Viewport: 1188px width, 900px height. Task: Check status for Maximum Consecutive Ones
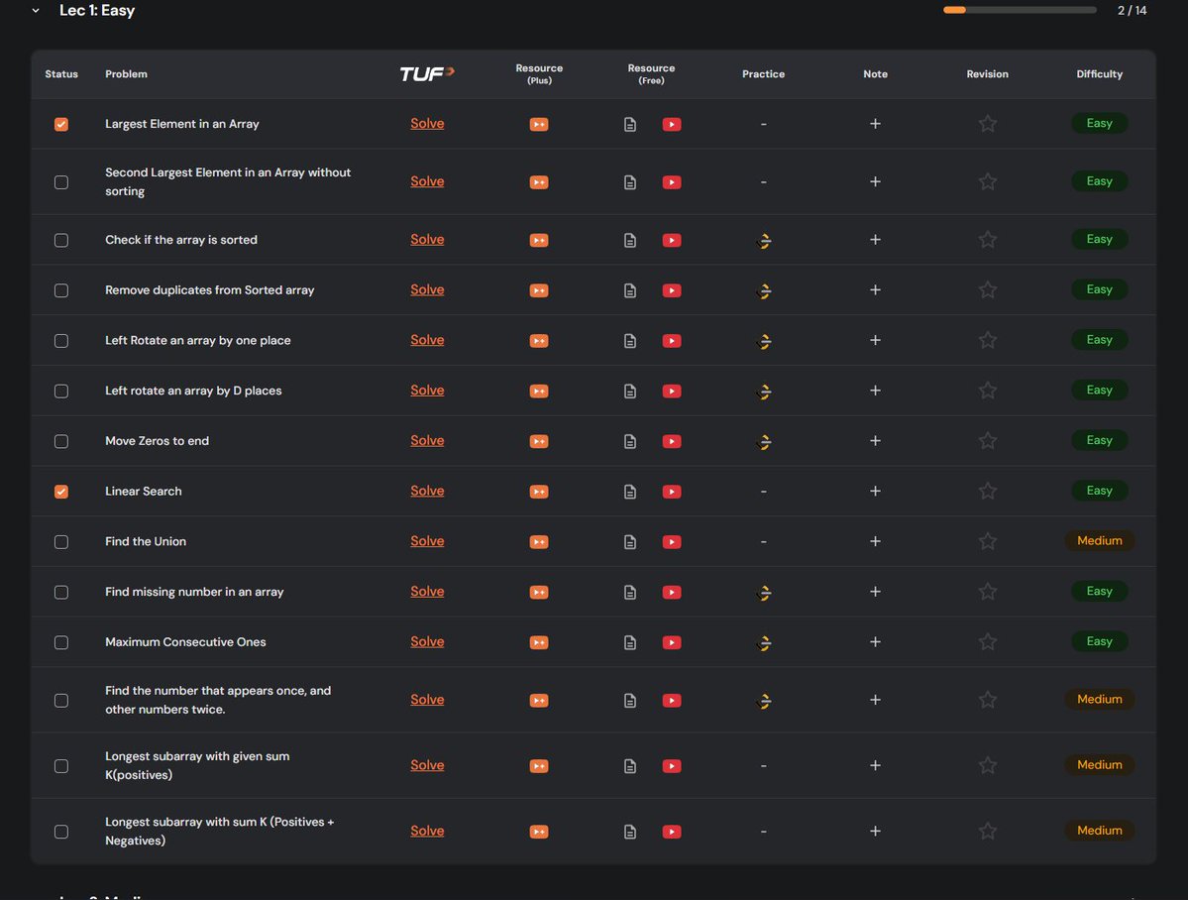click(61, 643)
